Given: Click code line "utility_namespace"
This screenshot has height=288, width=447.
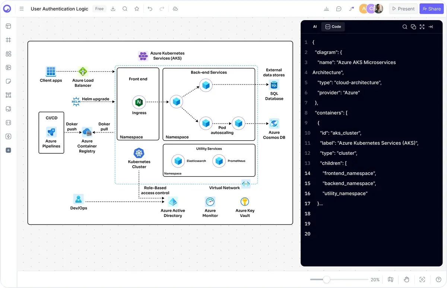Looking at the screenshot, I should tap(345, 193).
